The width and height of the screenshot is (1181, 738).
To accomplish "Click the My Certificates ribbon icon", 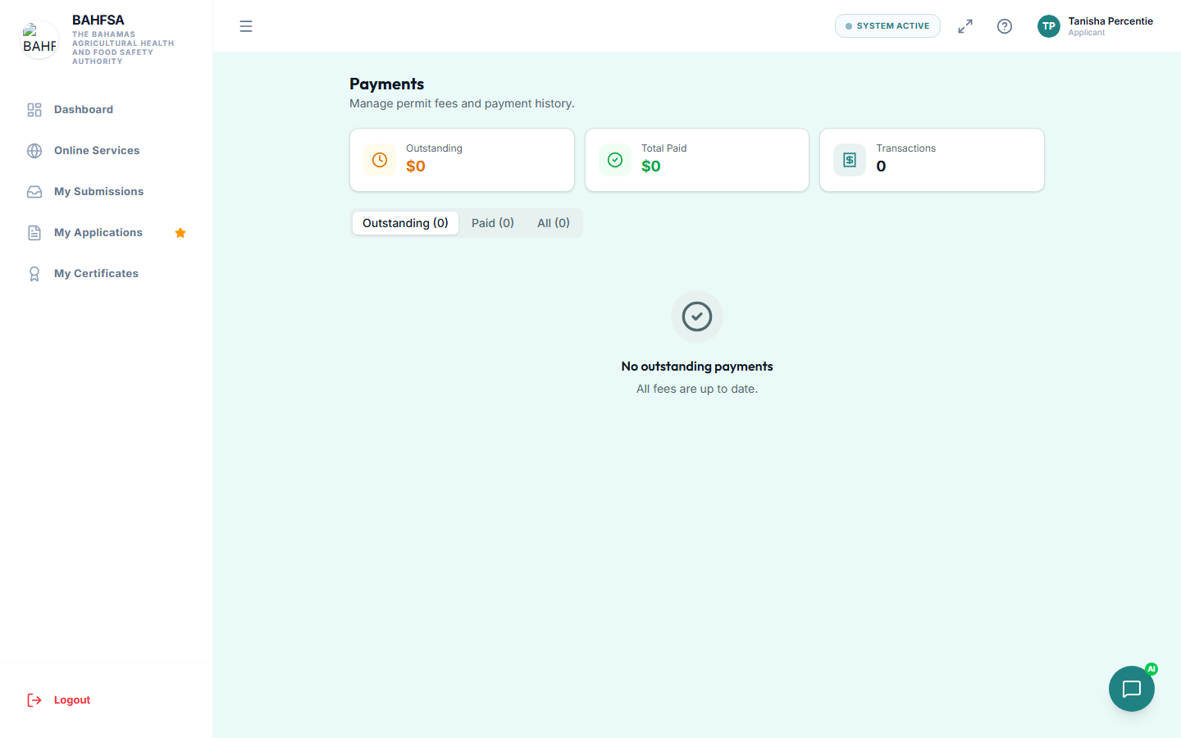I will [34, 274].
